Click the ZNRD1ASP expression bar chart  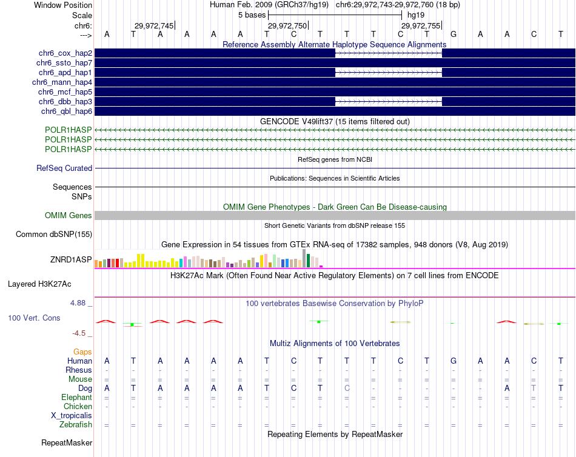coord(209,259)
